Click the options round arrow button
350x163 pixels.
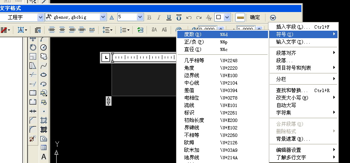pyautogui.click(x=273, y=17)
